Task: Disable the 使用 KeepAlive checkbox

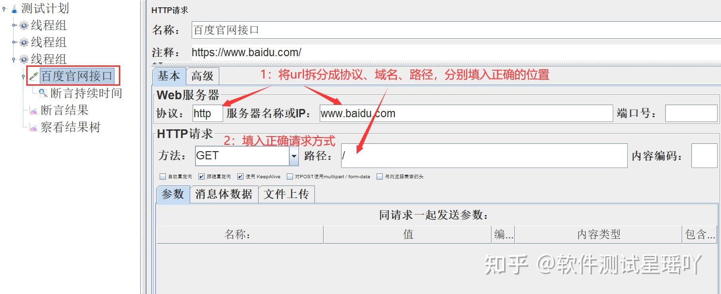Action: point(241,177)
